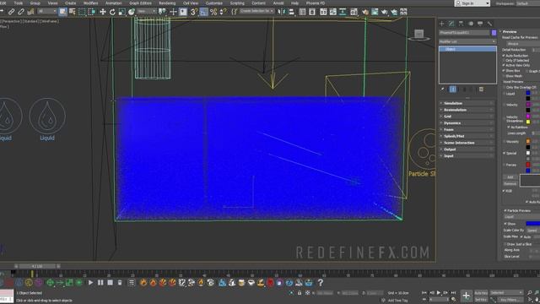Toggle the Percent Snap tool

[x=213, y=12]
